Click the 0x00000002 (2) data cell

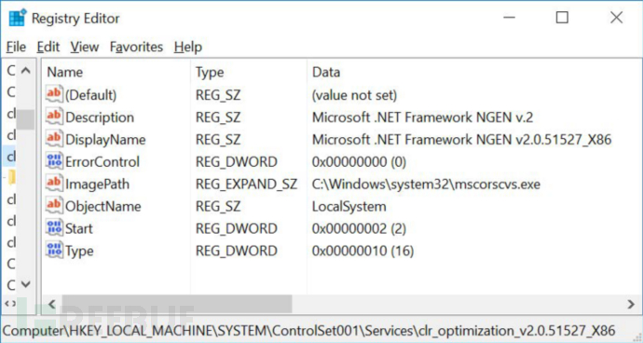click(359, 228)
